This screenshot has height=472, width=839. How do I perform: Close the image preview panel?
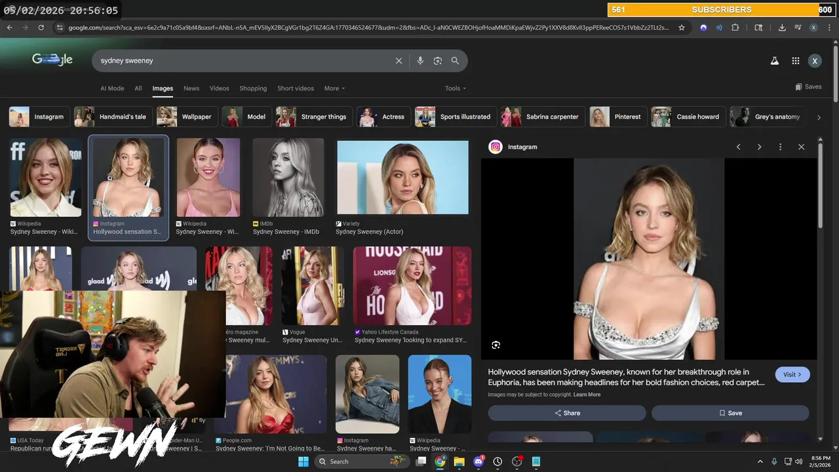[801, 147]
